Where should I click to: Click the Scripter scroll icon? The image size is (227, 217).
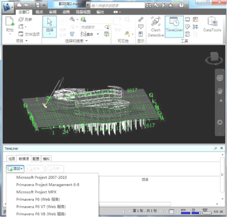point(188,34)
